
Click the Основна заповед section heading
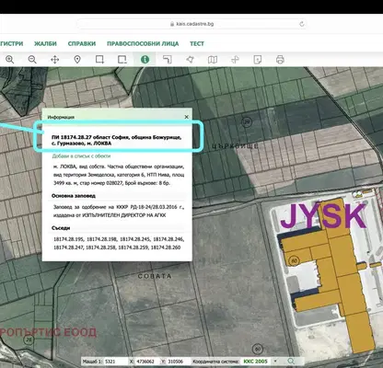point(74,196)
